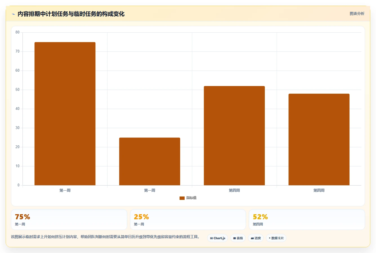Click the x-axis label 第一周 under the 25 bar

150,191
